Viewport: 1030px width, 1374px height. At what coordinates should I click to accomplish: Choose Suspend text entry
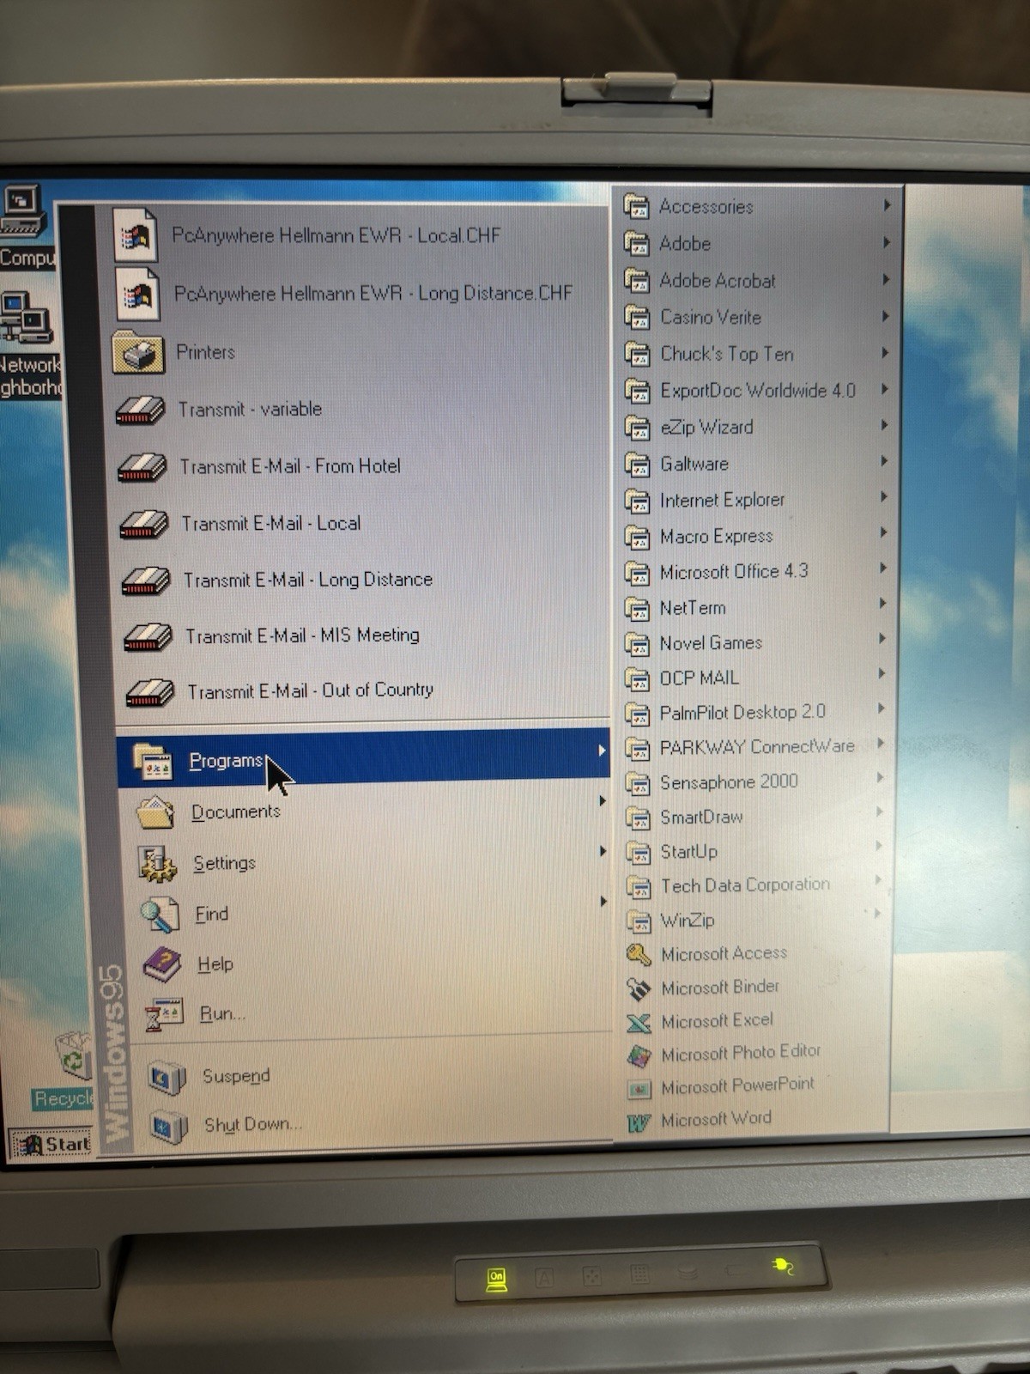pos(236,1075)
